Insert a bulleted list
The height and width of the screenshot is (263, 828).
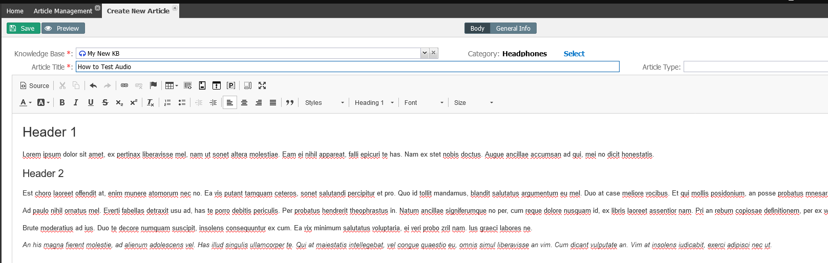coord(182,103)
